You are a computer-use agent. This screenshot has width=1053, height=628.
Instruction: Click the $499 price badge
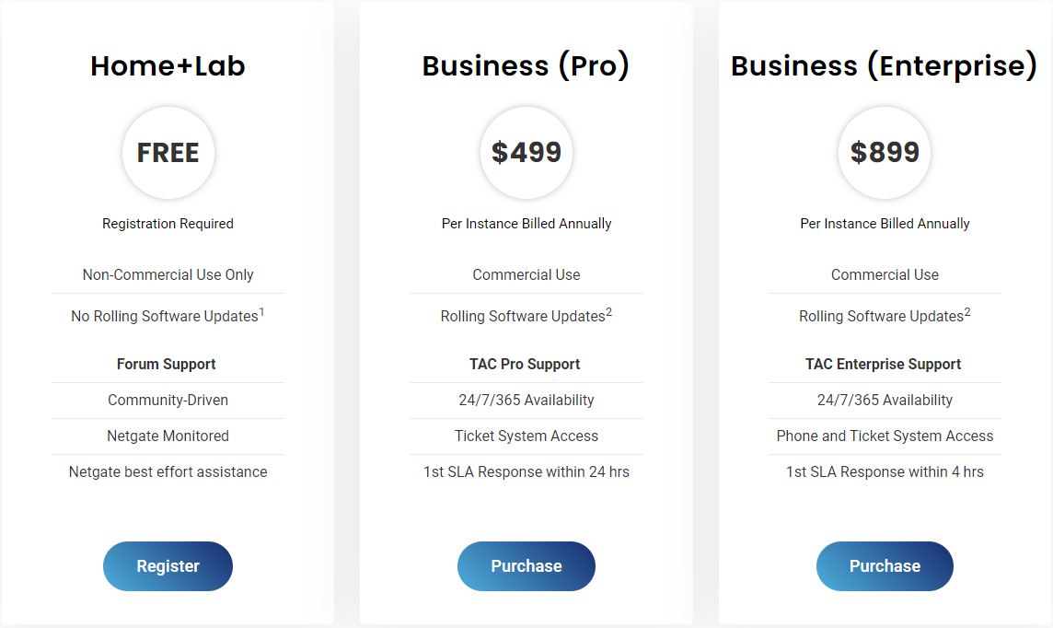coord(526,153)
